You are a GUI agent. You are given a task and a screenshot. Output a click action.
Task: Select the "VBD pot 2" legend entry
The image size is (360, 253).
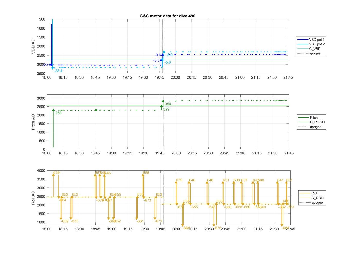317,44
